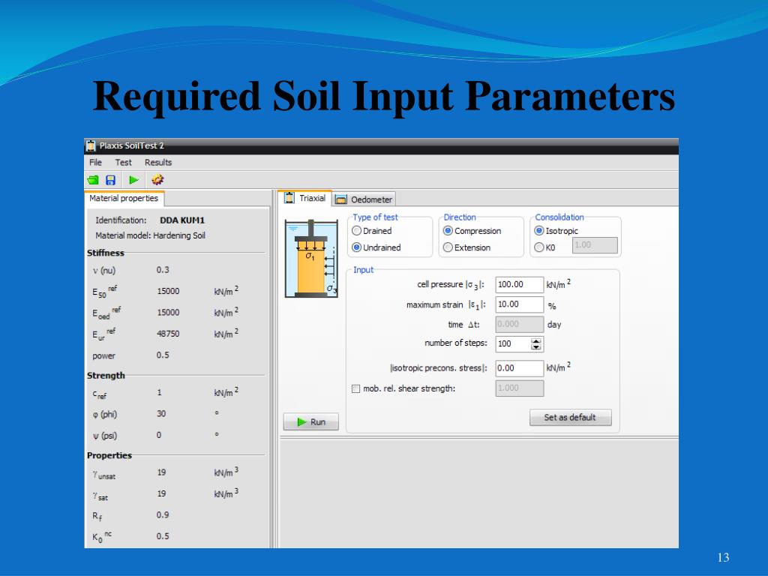Choose Extension direction

[448, 247]
